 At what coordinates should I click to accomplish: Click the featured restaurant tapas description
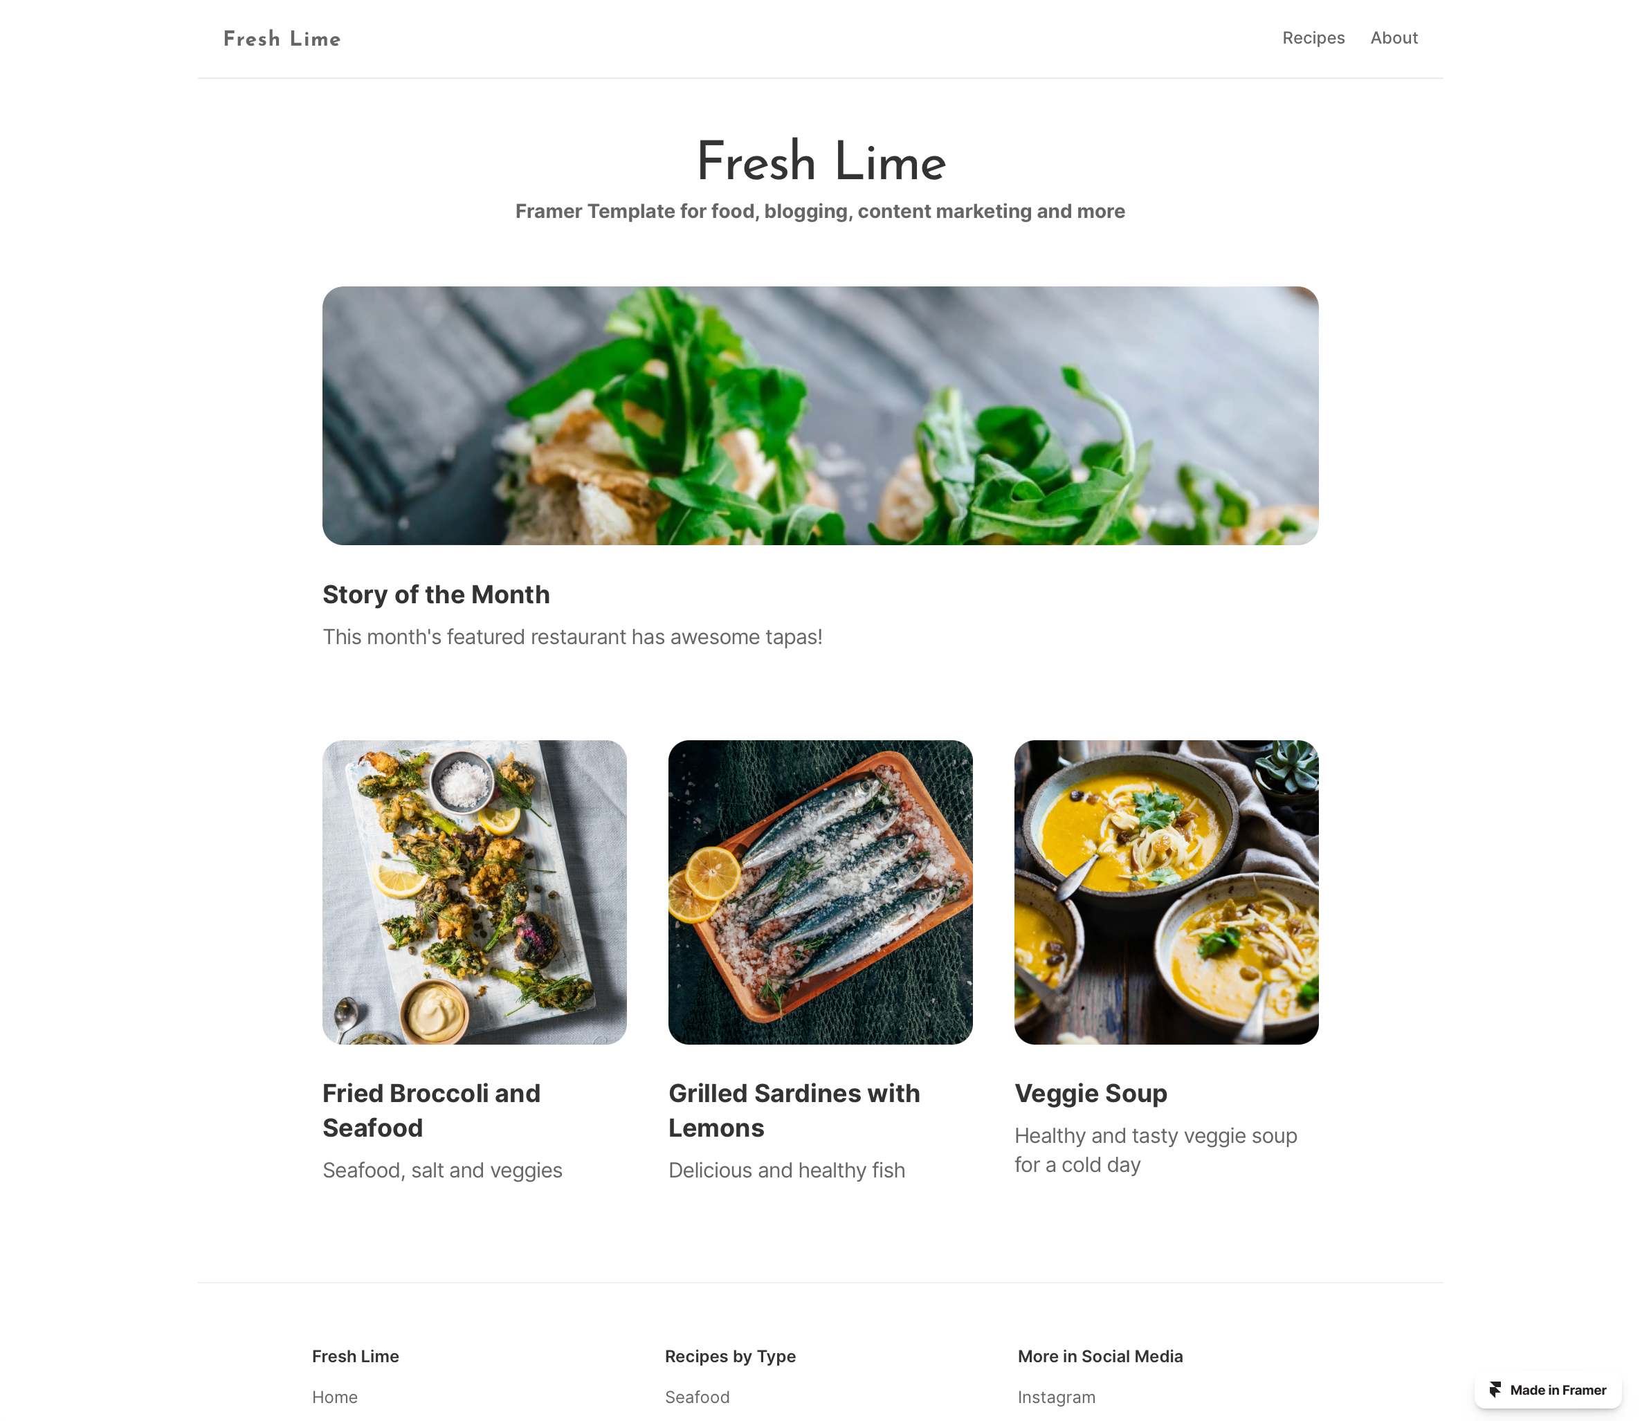click(572, 636)
